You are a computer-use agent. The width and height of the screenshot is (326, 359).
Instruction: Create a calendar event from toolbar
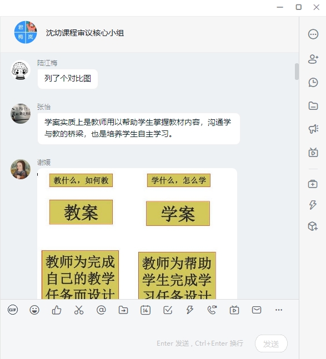coord(146,310)
